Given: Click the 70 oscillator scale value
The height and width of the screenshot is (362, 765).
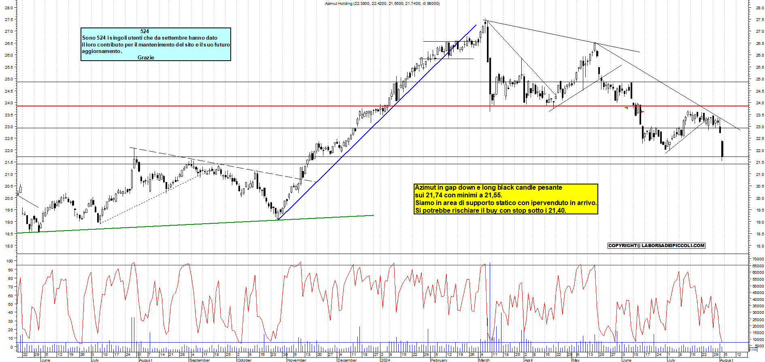Looking at the screenshot, I should point(11,287).
